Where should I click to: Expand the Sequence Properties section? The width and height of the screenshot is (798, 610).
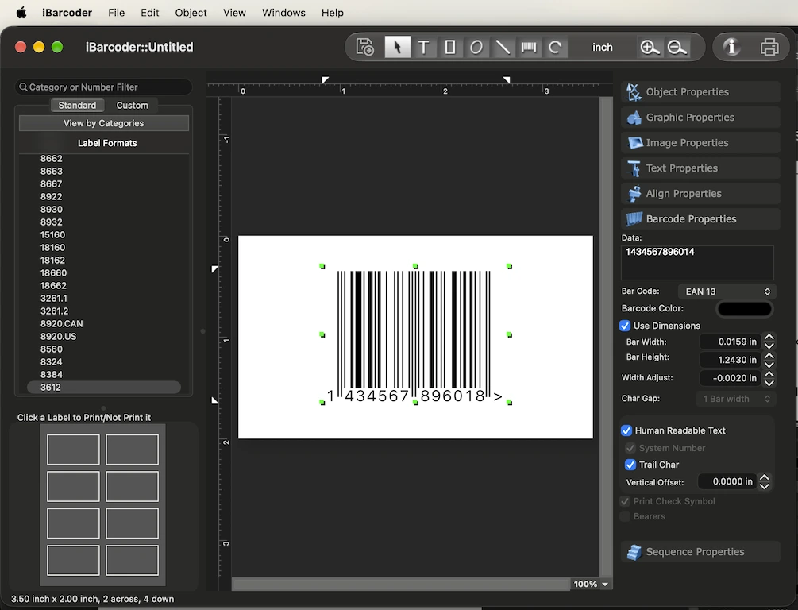(700, 552)
